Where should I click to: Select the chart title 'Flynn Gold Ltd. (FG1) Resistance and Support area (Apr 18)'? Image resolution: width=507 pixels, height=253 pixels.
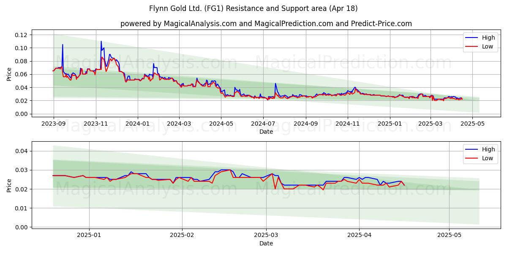point(253,8)
